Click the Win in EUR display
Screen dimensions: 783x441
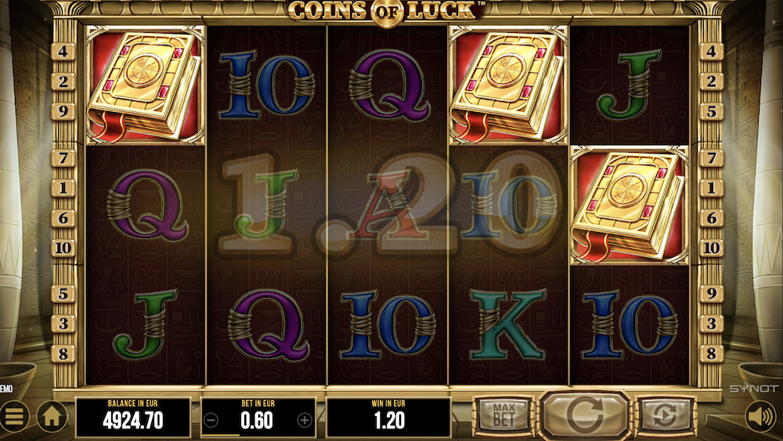tap(388, 417)
